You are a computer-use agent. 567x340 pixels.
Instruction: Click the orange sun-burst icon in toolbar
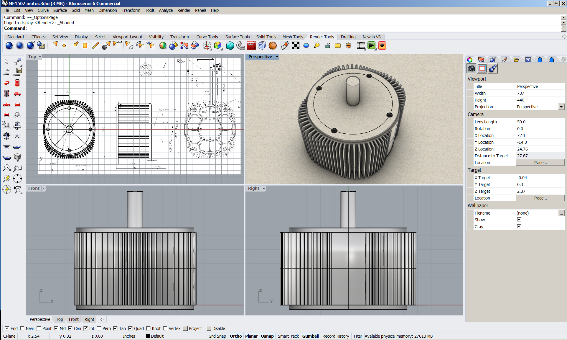[x=349, y=45]
